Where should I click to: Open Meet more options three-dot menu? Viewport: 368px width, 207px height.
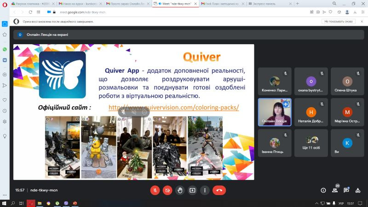point(205,190)
